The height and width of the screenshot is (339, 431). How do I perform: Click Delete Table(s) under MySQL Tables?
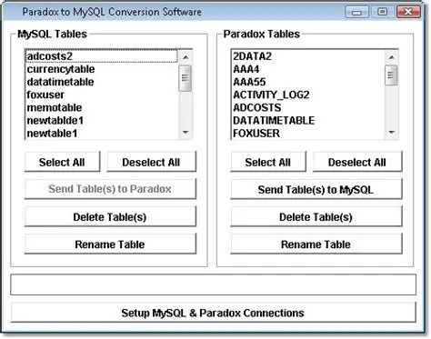pos(110,216)
